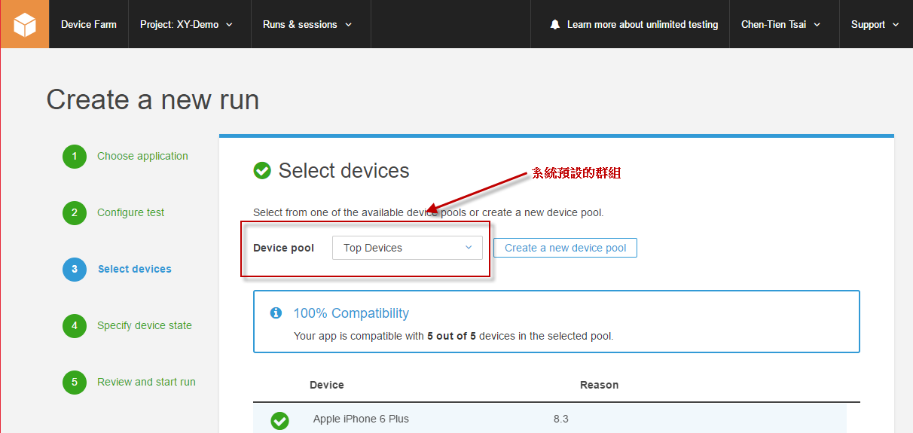Click green checkmark beside Select devices heading
Image resolution: width=913 pixels, height=433 pixels.
point(262,171)
